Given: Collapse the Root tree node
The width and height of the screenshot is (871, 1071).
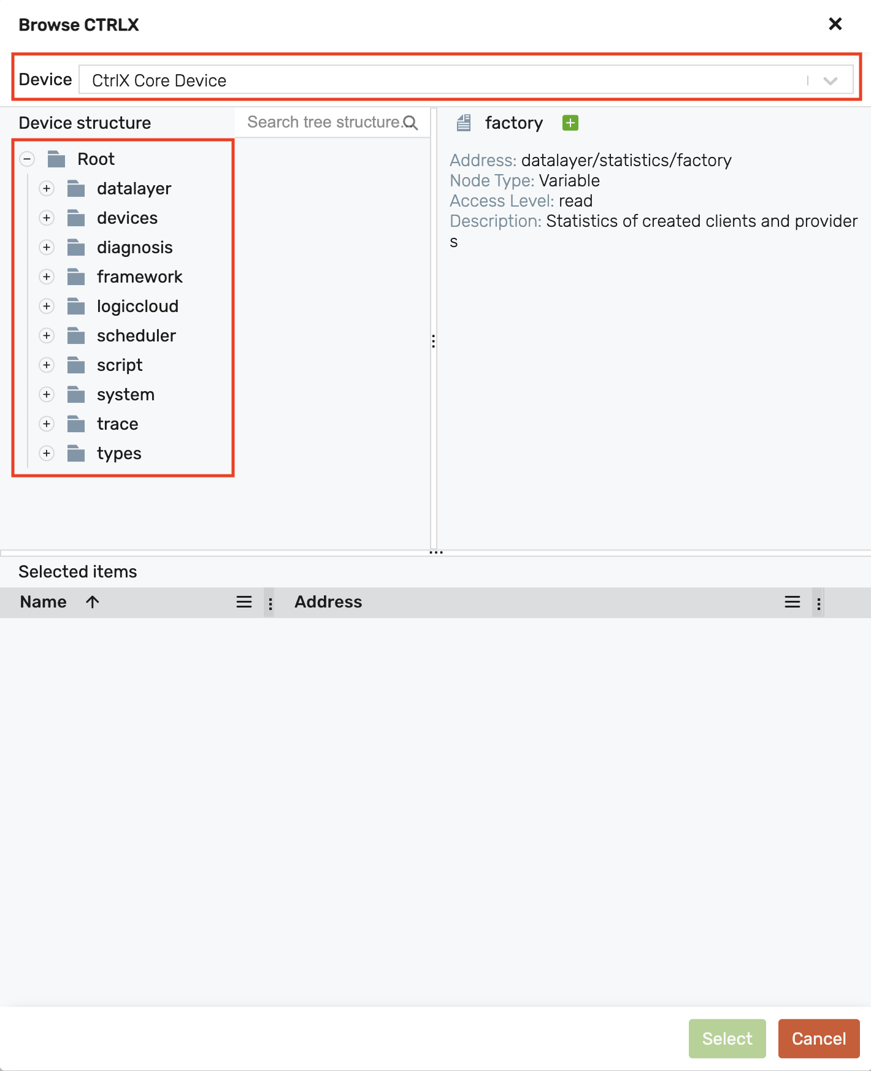Looking at the screenshot, I should pyautogui.click(x=27, y=159).
